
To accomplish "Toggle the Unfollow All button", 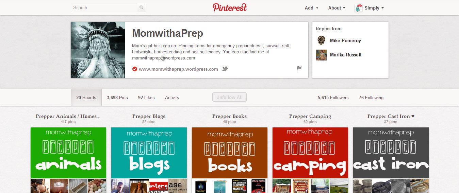I will click(x=229, y=97).
